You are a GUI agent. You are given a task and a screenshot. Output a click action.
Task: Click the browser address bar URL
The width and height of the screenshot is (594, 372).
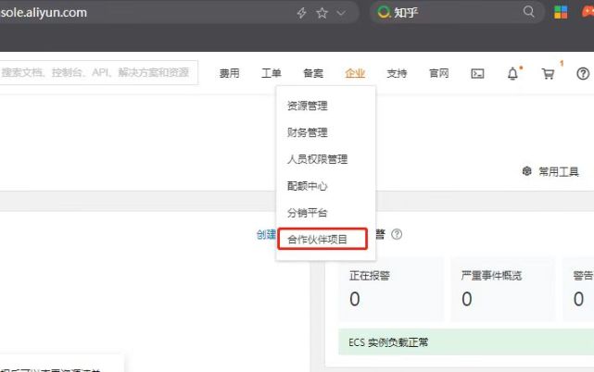point(44,12)
